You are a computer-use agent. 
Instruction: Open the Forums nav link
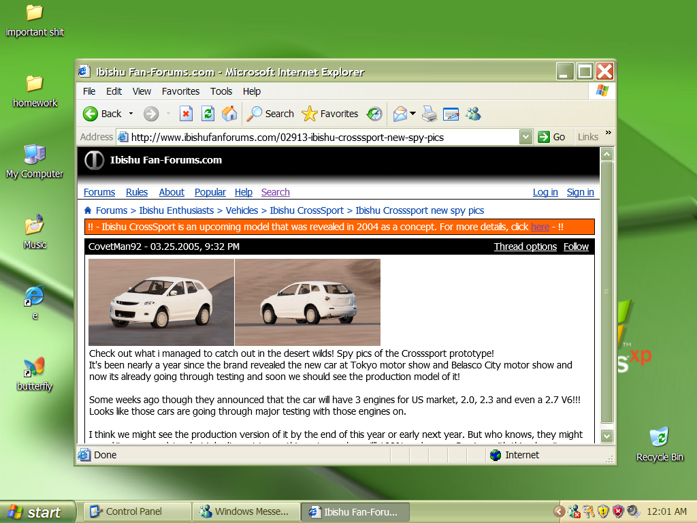coord(99,192)
